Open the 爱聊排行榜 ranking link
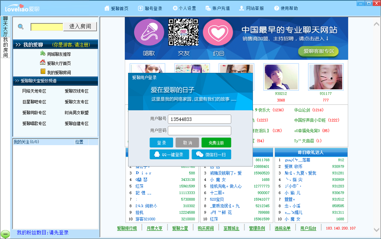The height and width of the screenshot is (239, 381). (x=127, y=228)
